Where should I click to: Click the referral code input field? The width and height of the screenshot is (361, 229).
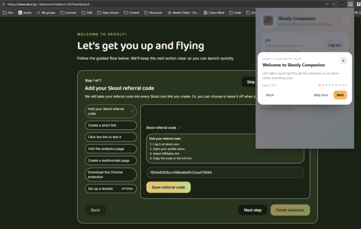pos(225,172)
